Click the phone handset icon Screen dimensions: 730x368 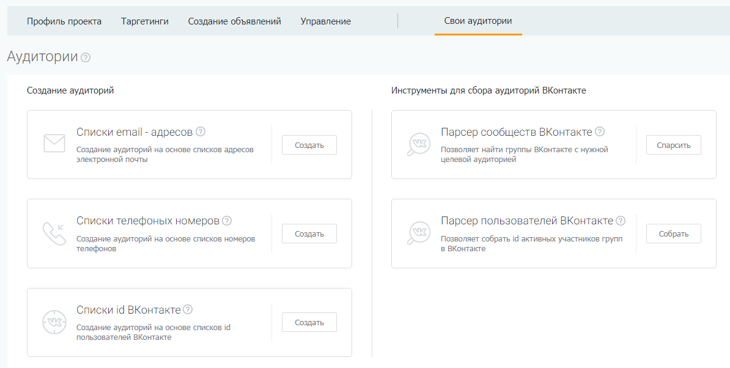pyautogui.click(x=54, y=233)
